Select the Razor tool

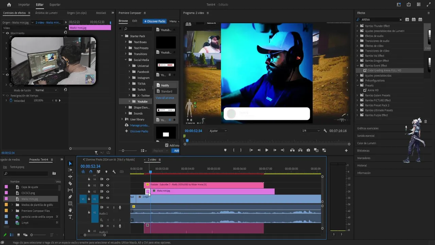(70, 183)
